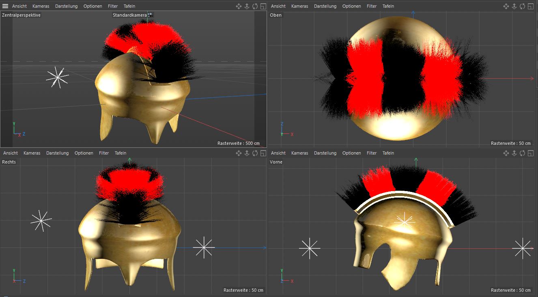Screen dimensions: 538x297
Task: Open Optionen in the Vorne viewport menu bar
Action: [x=351, y=153]
